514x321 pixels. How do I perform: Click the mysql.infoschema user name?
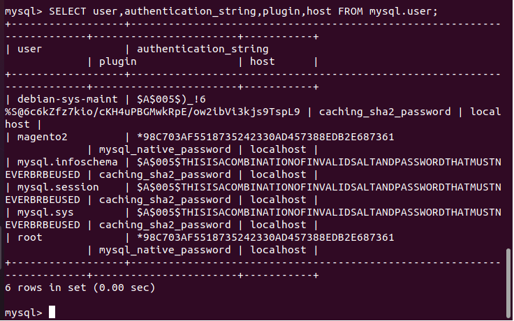point(67,162)
